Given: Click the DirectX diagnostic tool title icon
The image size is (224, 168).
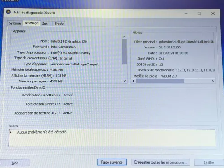Looking at the screenshot, I should coord(9,12).
